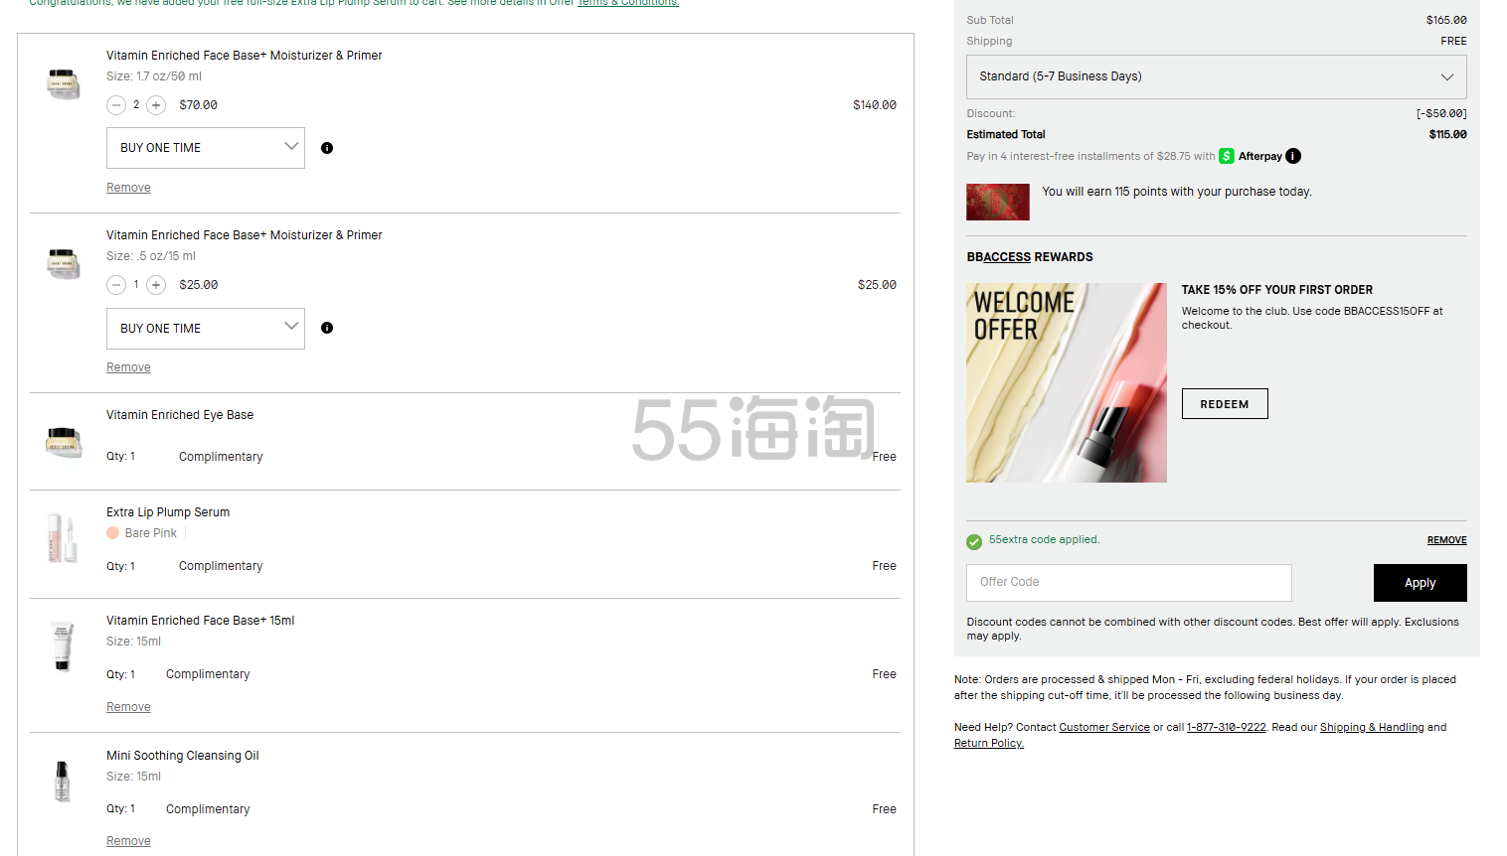The height and width of the screenshot is (856, 1507).
Task: Click the Sub Total amount $165.00
Action: pyautogui.click(x=1446, y=20)
